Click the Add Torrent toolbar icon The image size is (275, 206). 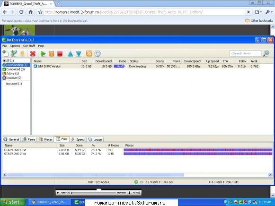tap(5, 53)
